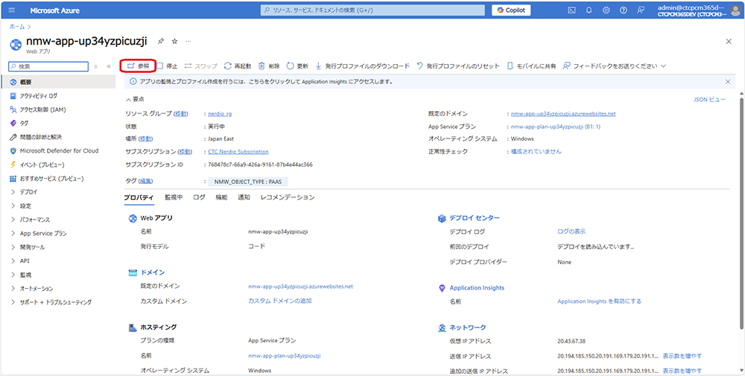Select 概要 in the sidebar
This screenshot has height=376, width=745.
[x=57, y=82]
